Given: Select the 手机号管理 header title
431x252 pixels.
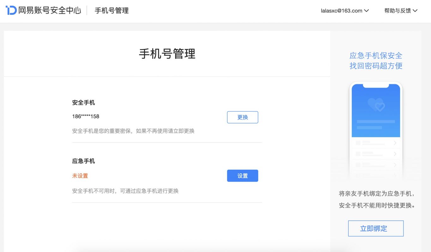Looking at the screenshot, I should pos(111,11).
